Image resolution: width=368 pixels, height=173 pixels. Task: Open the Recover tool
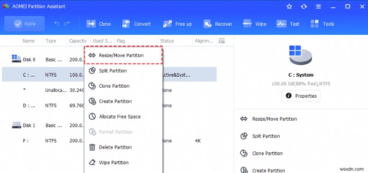coord(218,24)
